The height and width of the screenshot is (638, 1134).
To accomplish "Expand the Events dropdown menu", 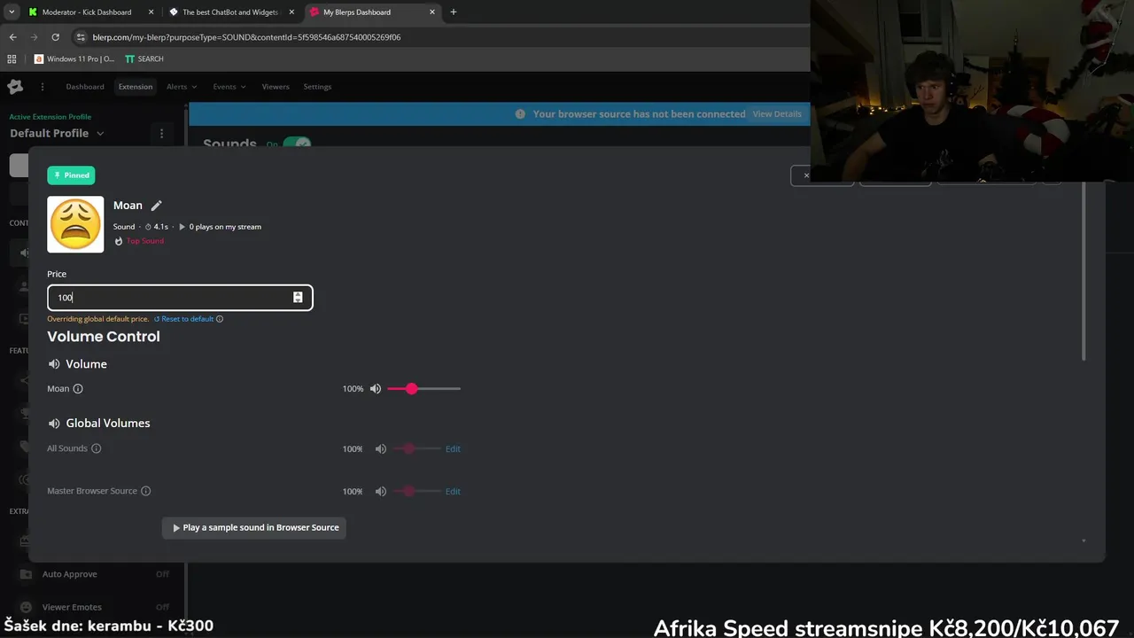I will 229,87.
